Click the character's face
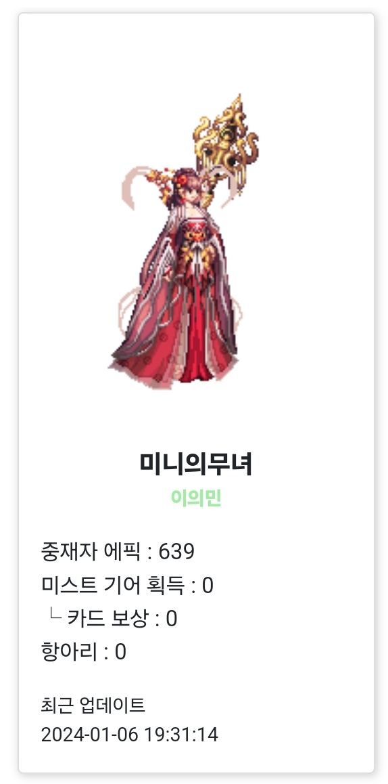 pos(191,192)
